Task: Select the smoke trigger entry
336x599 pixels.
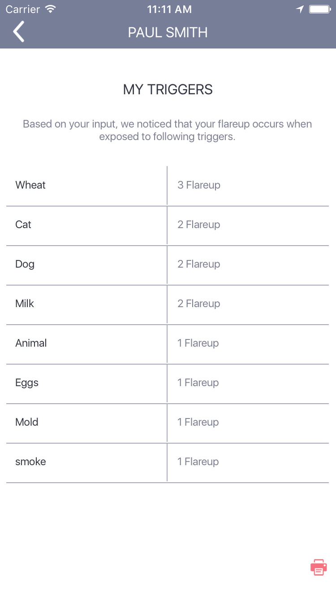Action: point(168,462)
